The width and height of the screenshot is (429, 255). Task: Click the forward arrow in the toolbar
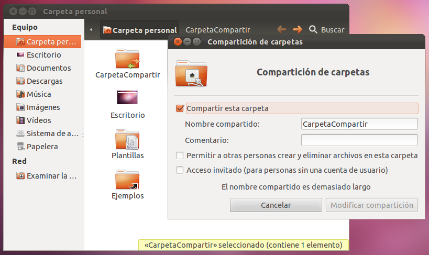(298, 29)
